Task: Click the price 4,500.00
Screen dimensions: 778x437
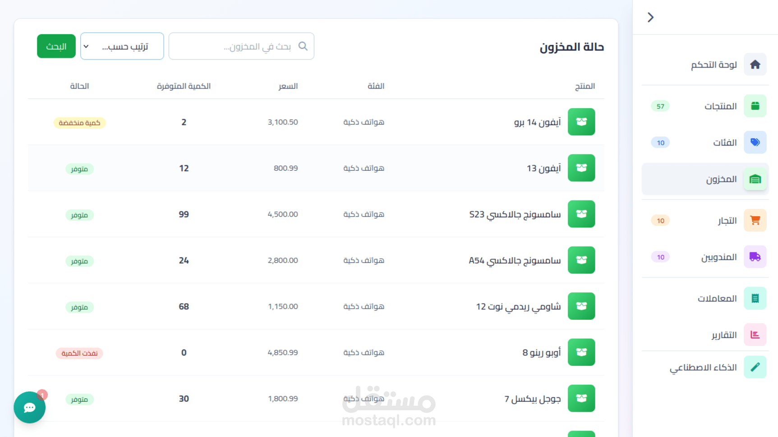Action: coord(283,214)
